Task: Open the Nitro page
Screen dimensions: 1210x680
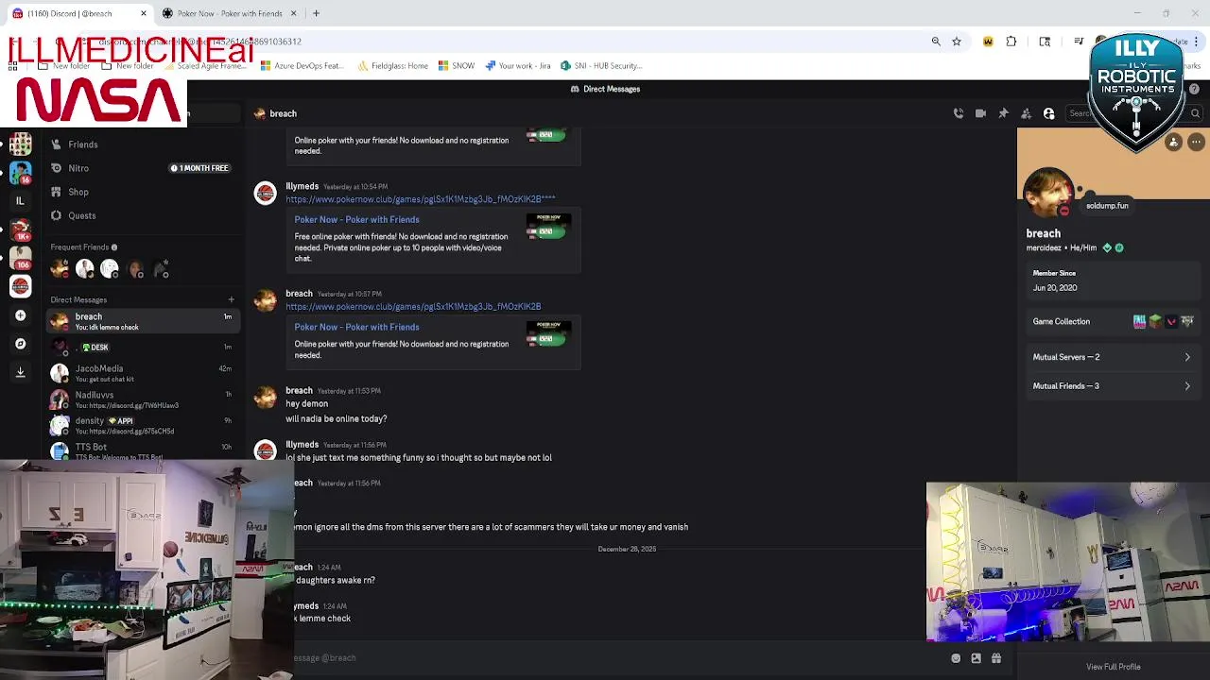Action: point(142,168)
